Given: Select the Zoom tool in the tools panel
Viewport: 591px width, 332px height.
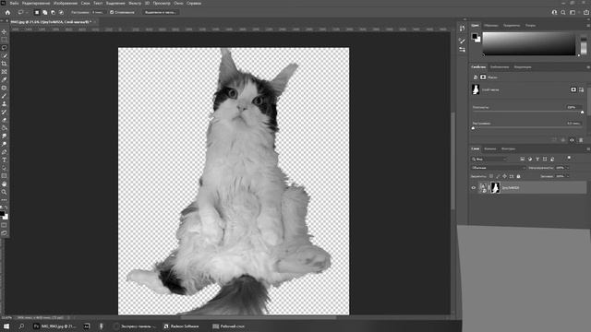Looking at the screenshot, I should click(x=4, y=192).
